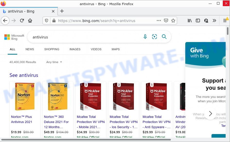
Task: Close the antivirus - Bing tab
Action: pos(53,11)
